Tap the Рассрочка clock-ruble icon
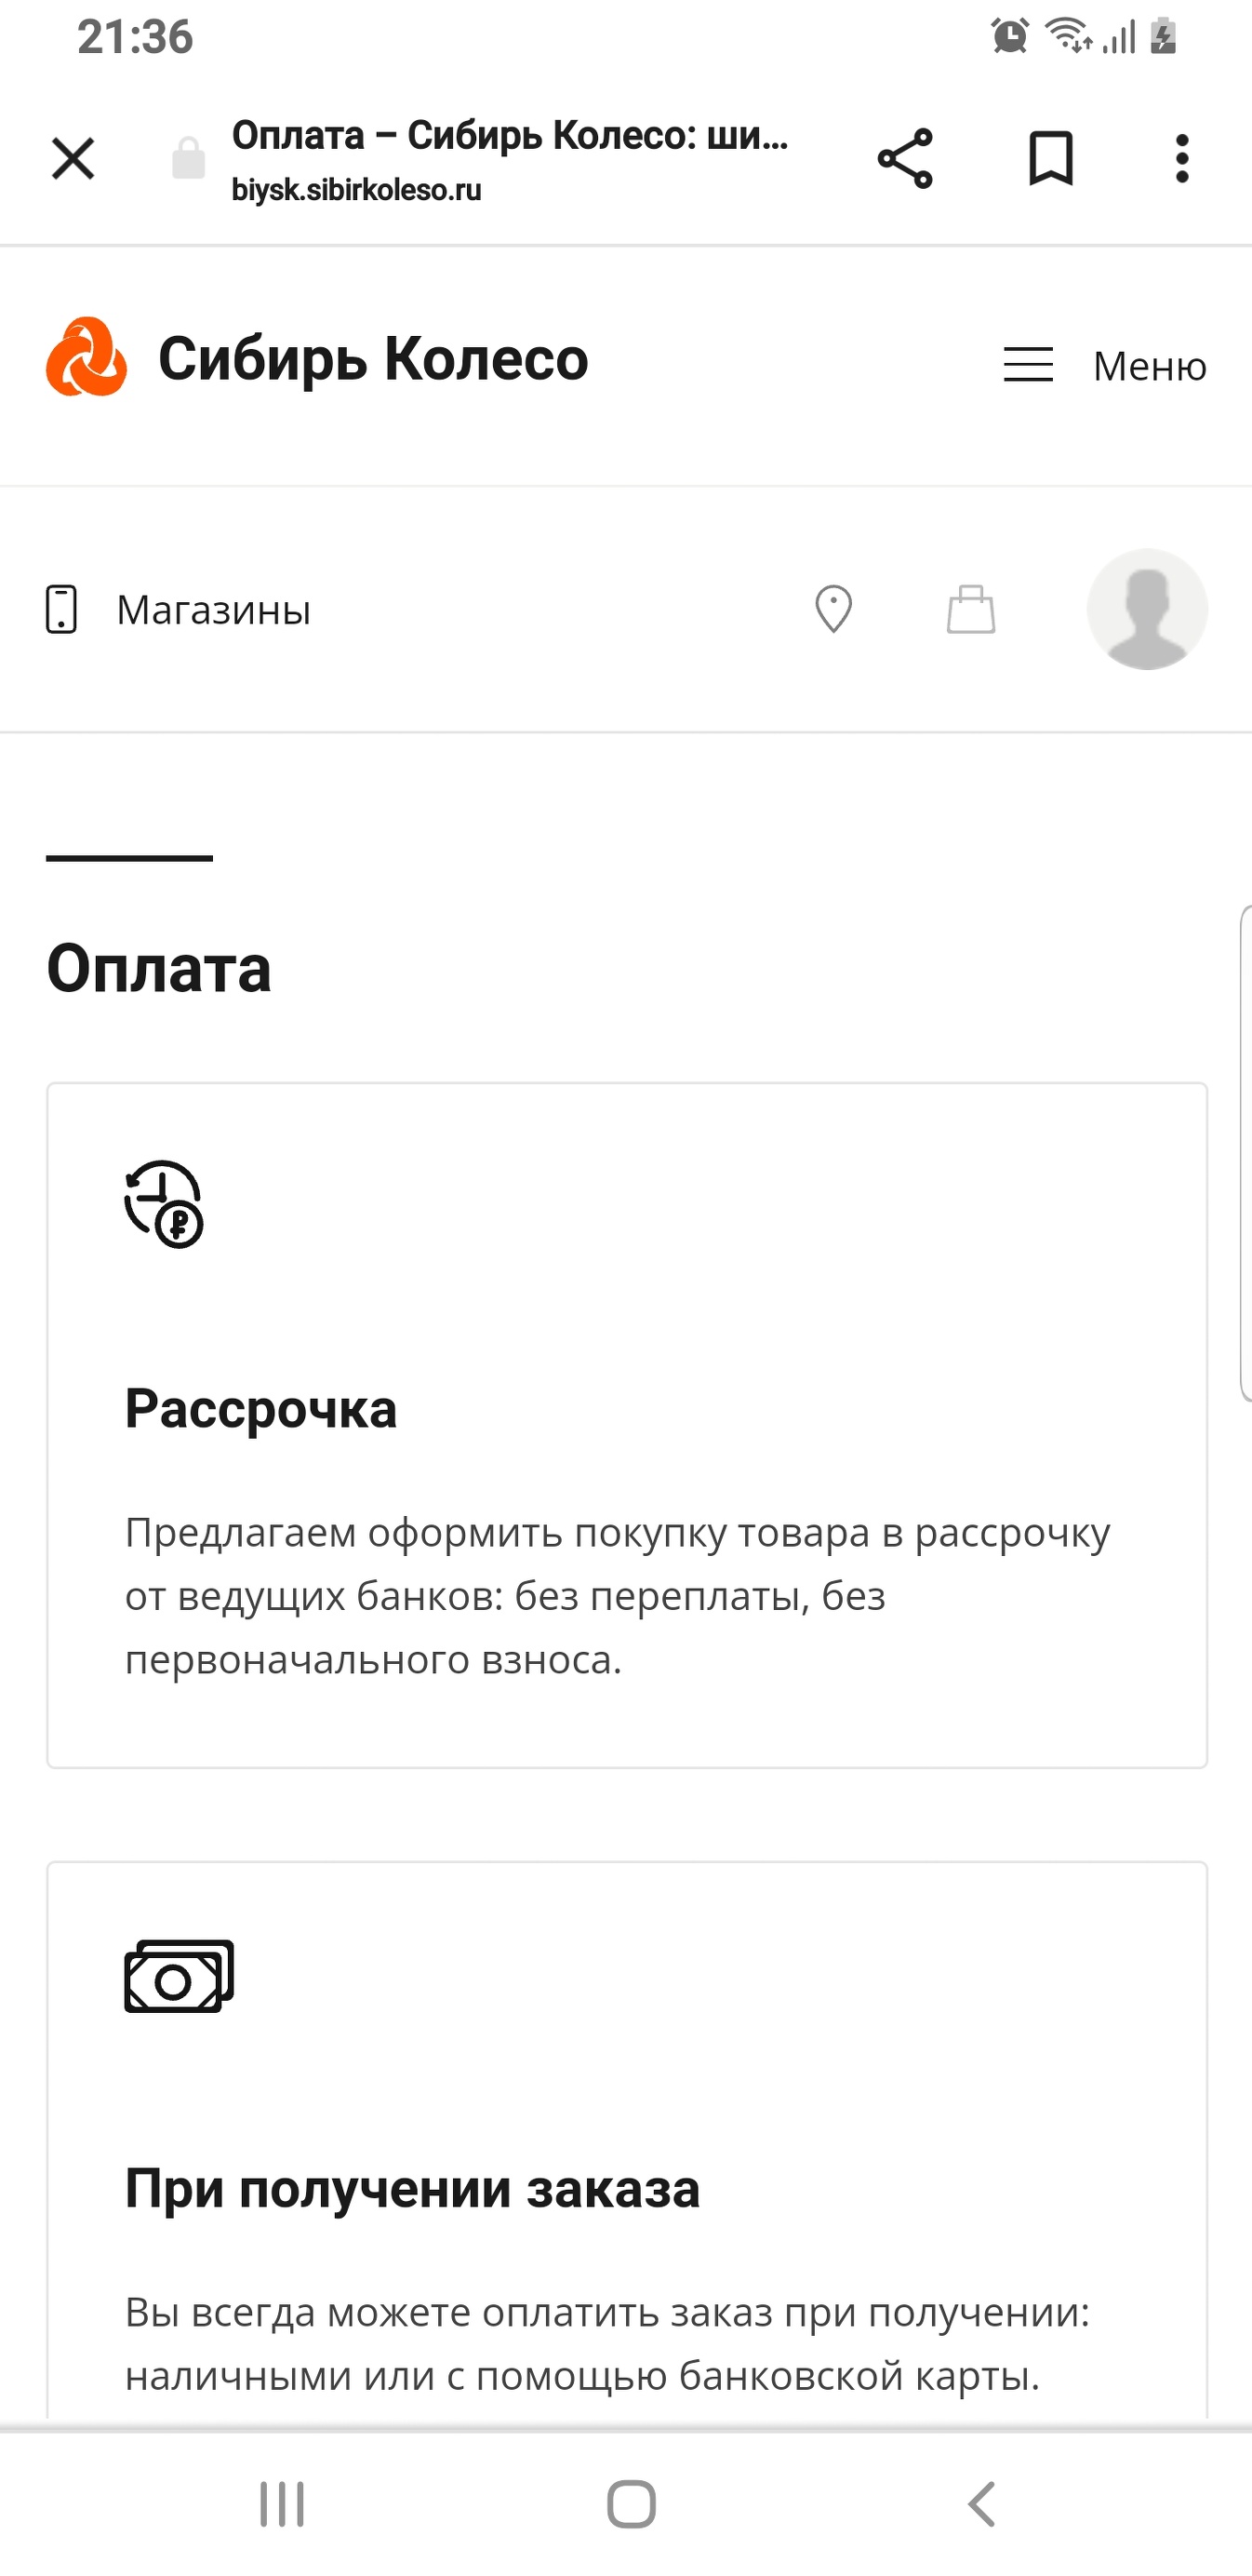The width and height of the screenshot is (1252, 2576). [x=164, y=1203]
